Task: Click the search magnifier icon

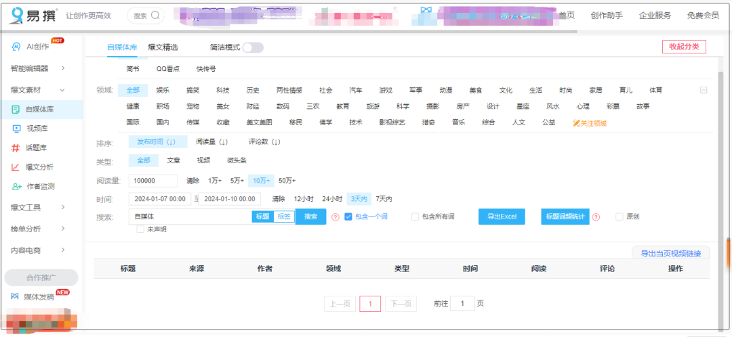Action: pyautogui.click(x=155, y=16)
